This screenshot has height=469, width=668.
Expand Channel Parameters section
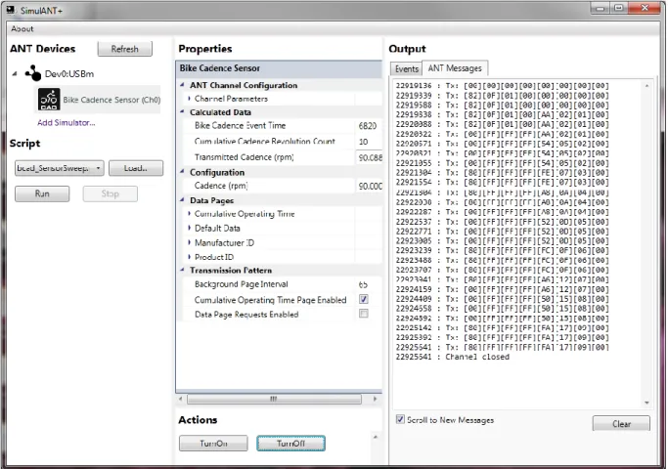pyautogui.click(x=189, y=99)
